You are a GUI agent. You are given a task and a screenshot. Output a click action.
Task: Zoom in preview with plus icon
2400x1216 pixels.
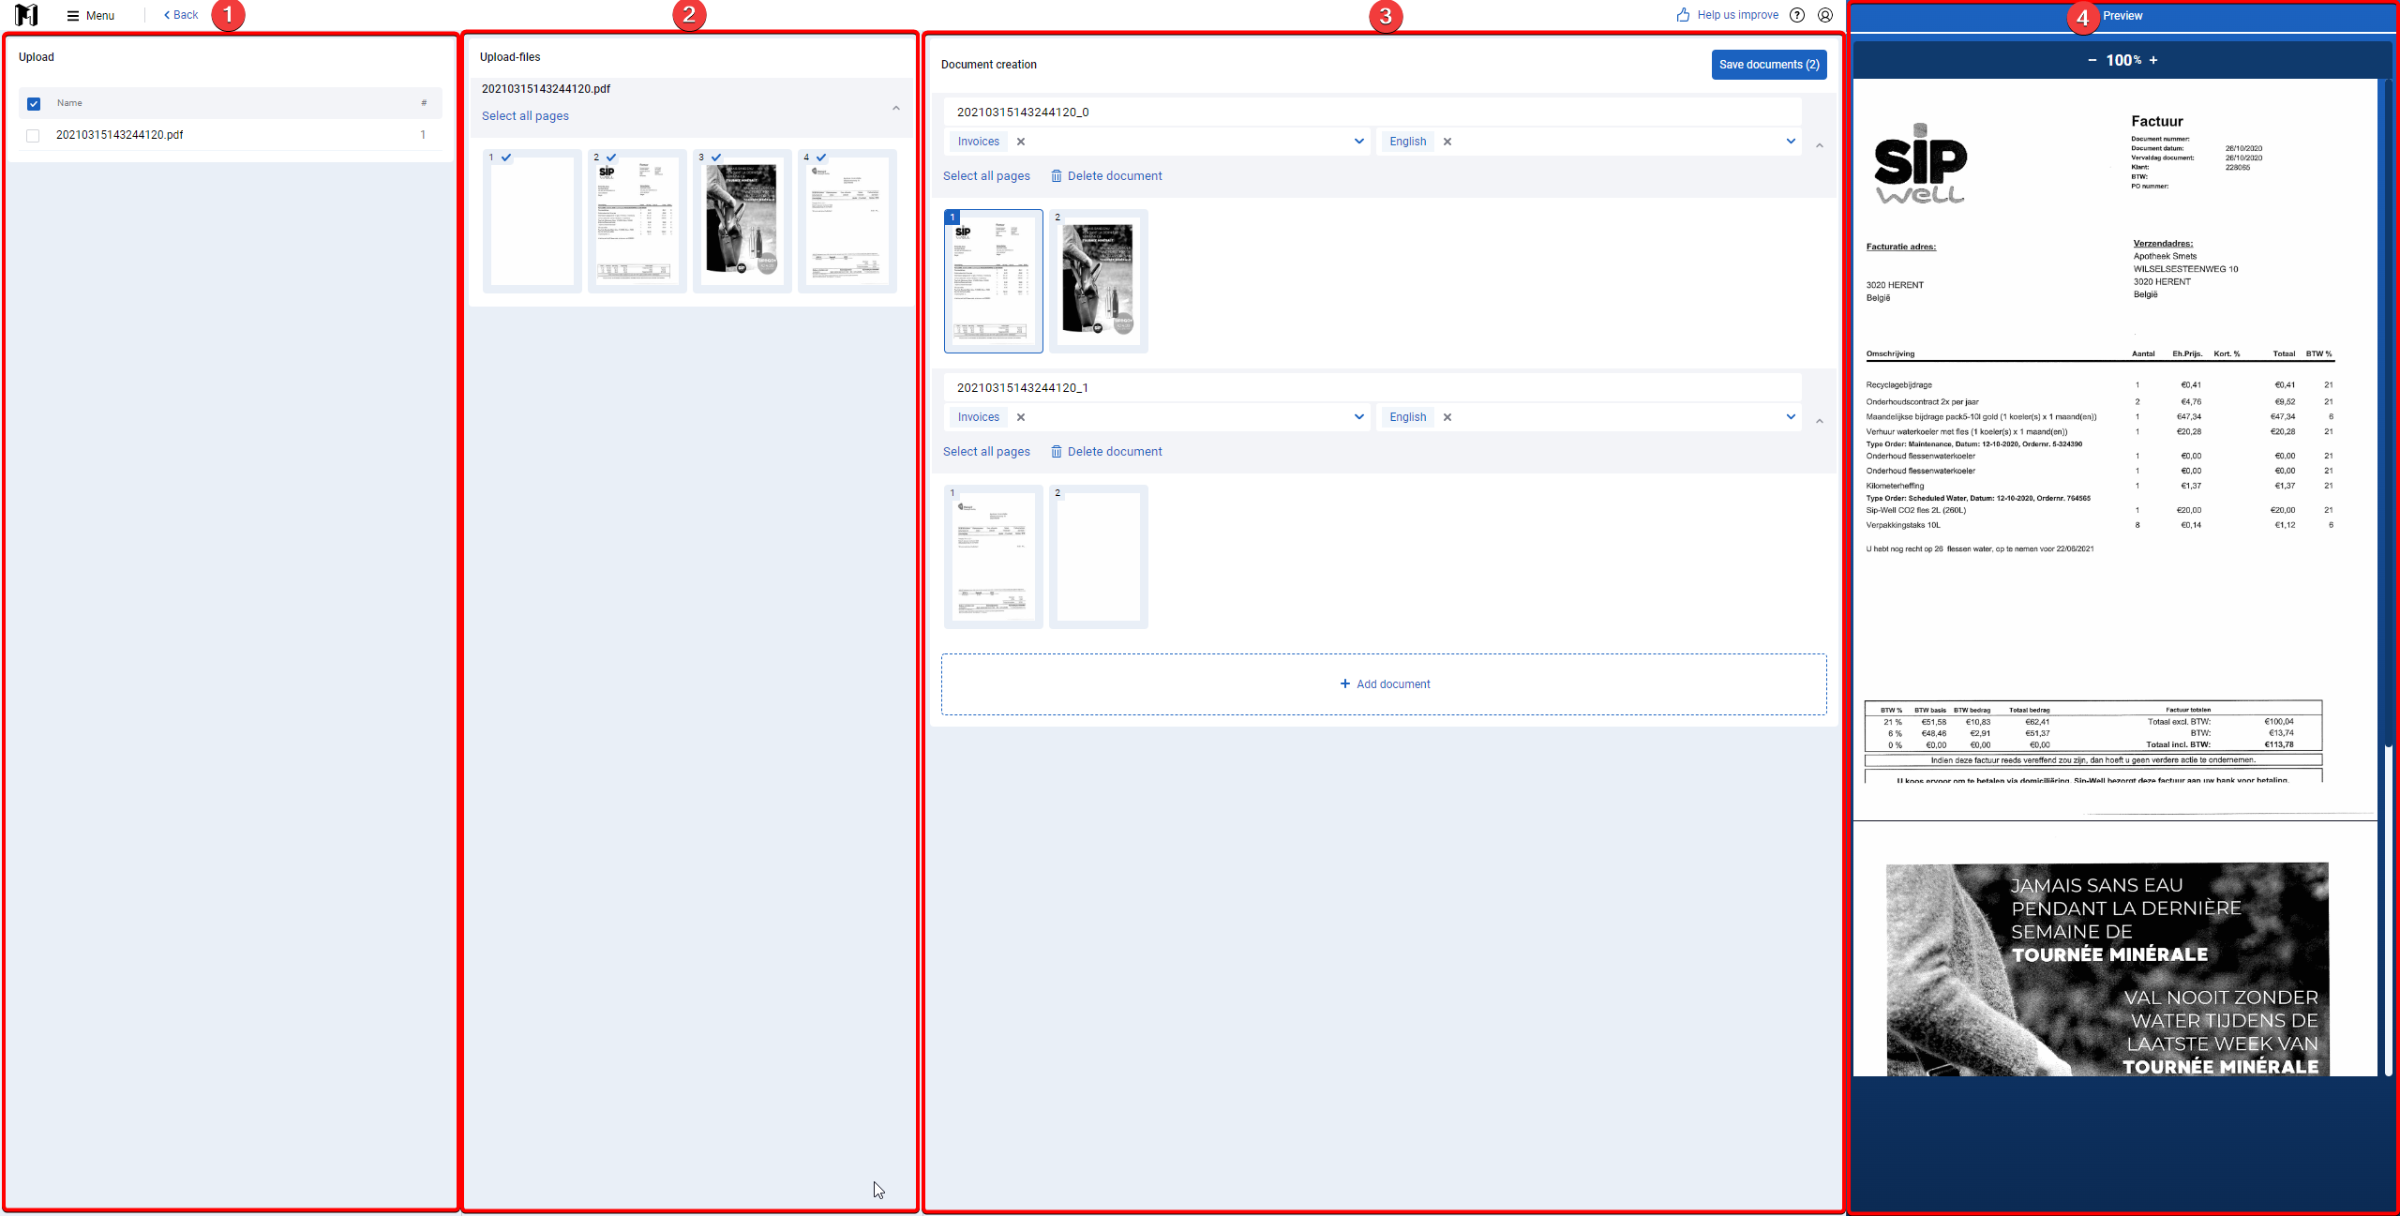tap(2153, 60)
